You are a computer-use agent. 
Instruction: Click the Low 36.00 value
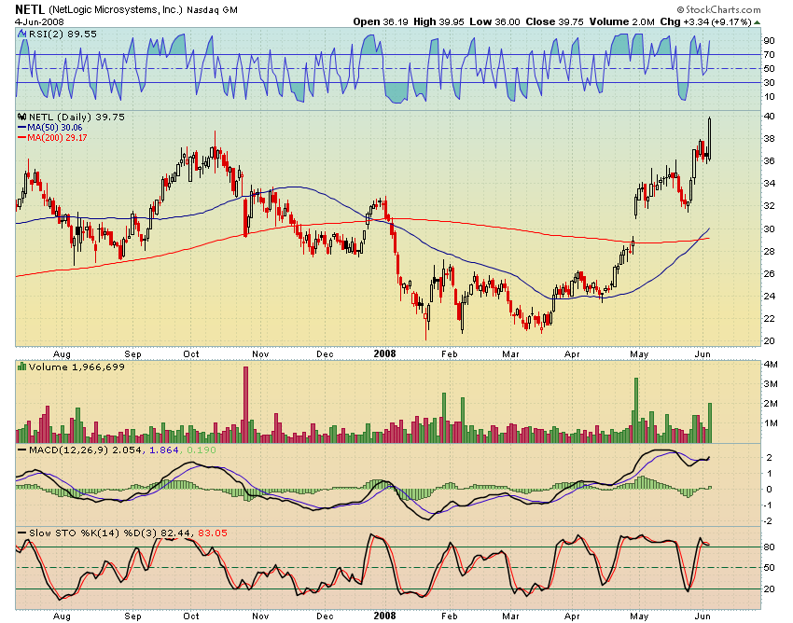pos(494,21)
